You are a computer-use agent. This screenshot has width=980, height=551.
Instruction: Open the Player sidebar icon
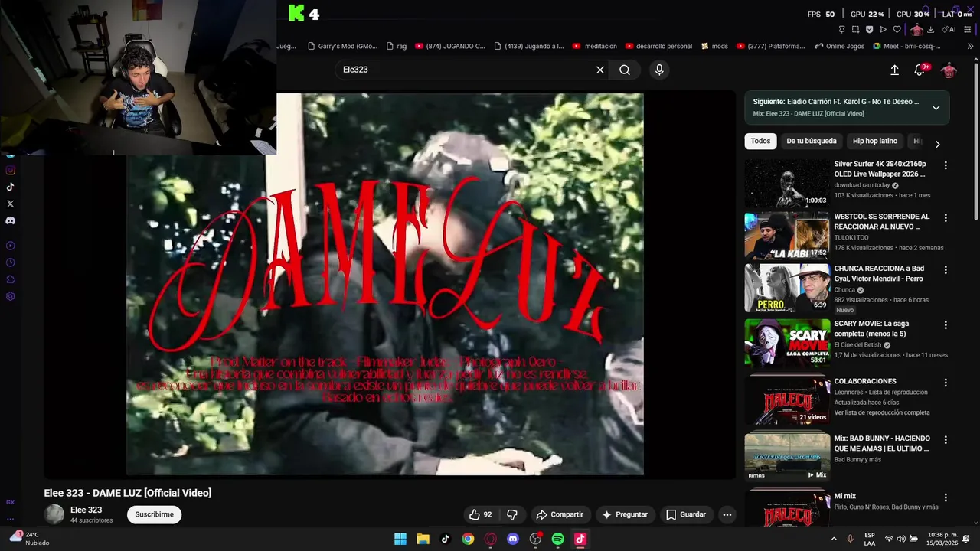point(11,246)
